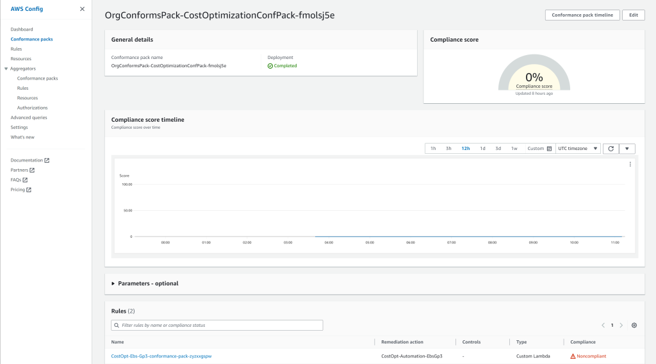Click the external link icon beside Documentation

coord(47,160)
